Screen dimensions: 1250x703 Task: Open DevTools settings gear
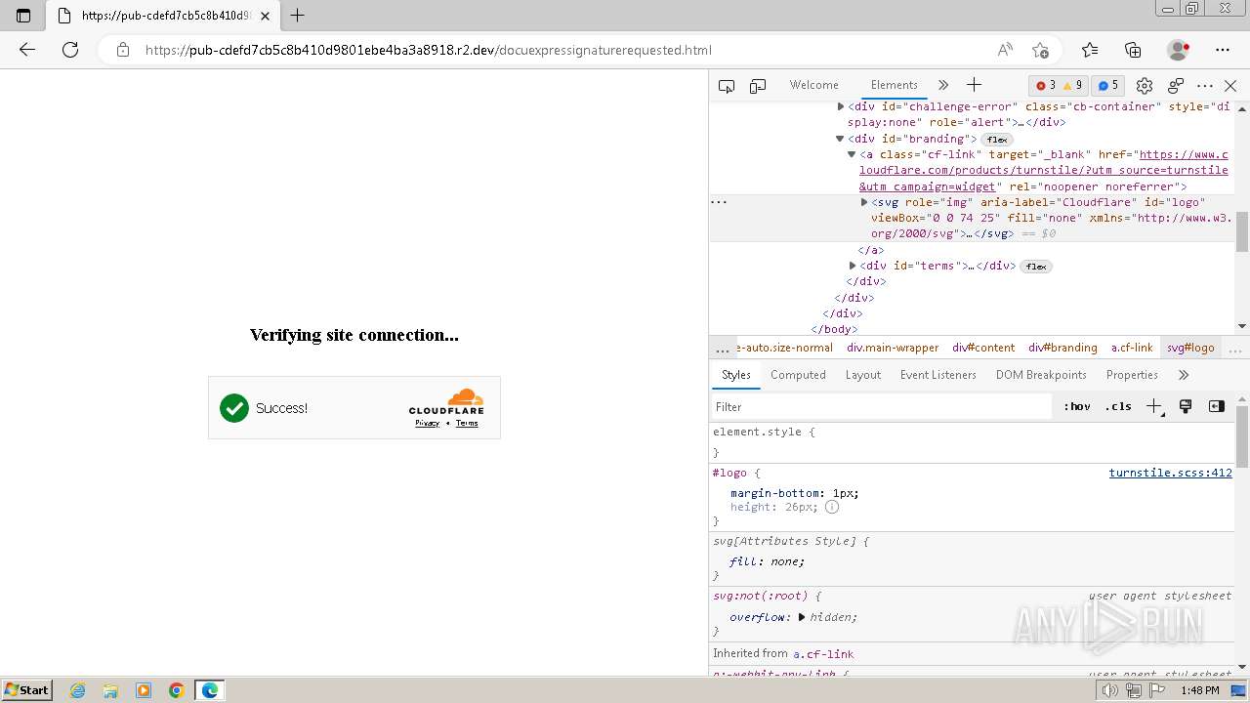coord(1145,86)
